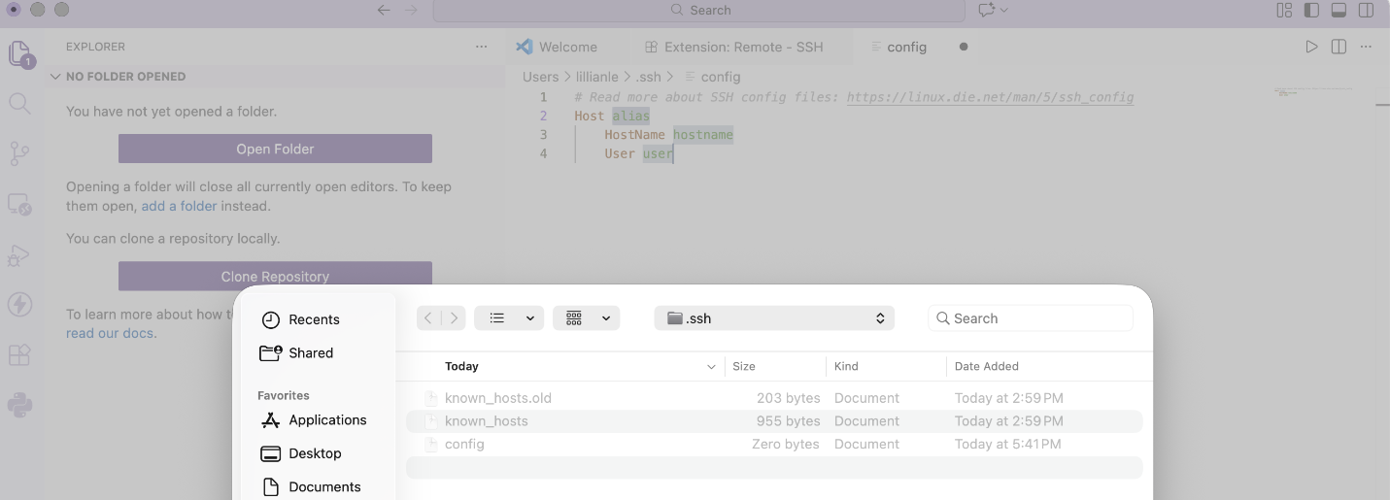Open the item grouping dropdown

586,317
